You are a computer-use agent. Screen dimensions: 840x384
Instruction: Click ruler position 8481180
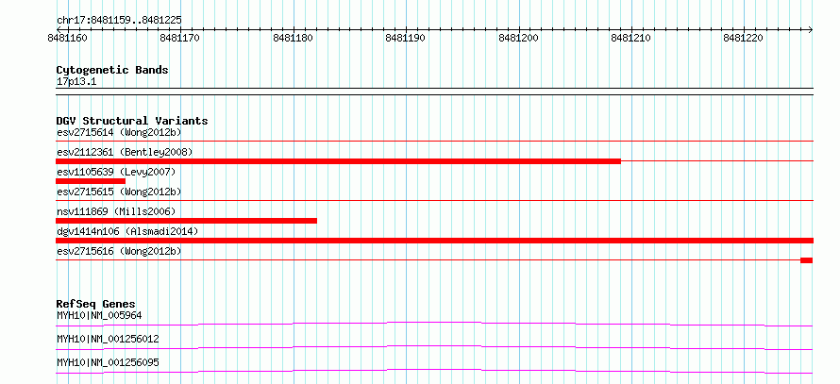(294, 38)
